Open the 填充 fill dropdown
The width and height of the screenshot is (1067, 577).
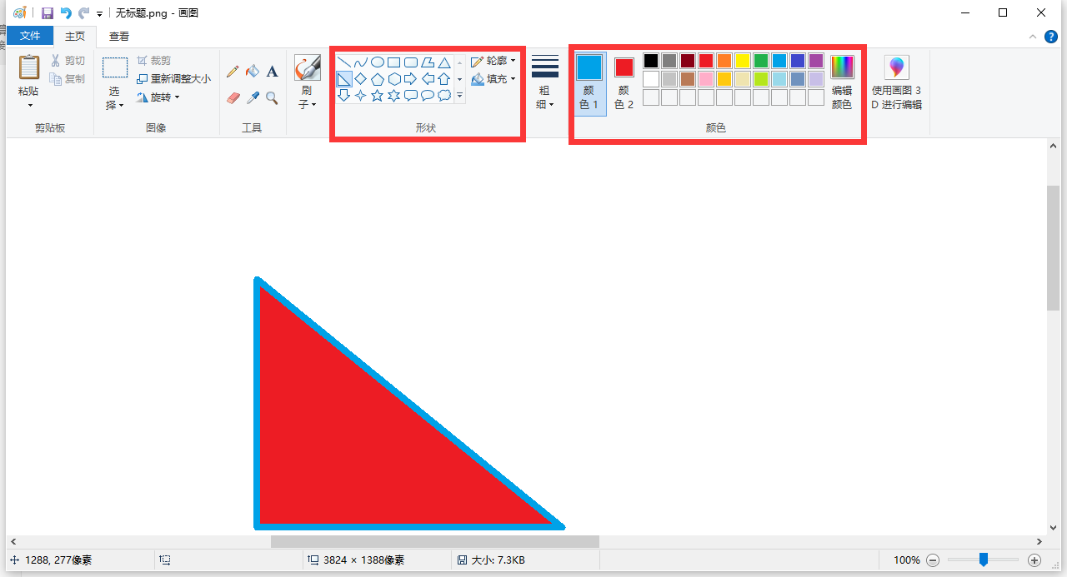(x=493, y=79)
